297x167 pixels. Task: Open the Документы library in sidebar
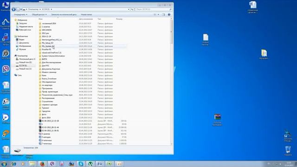(x=24, y=43)
